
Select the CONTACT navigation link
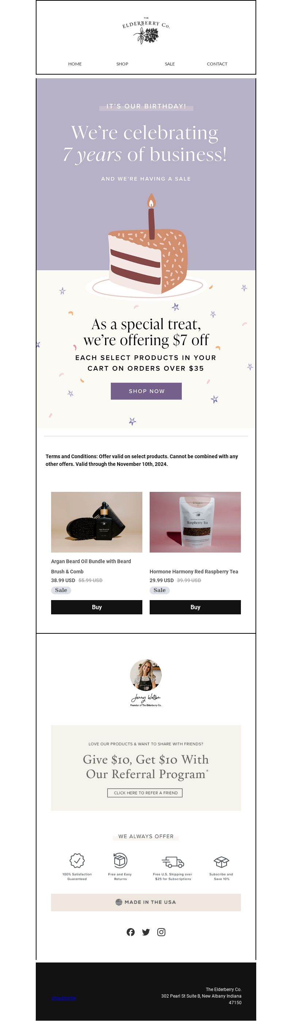click(x=217, y=64)
